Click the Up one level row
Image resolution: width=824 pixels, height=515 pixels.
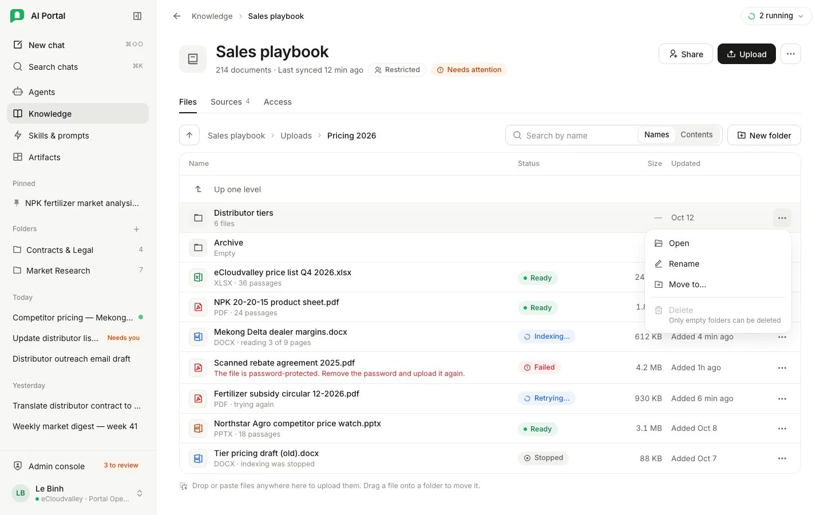490,189
